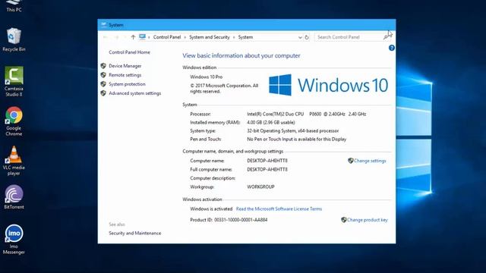Click the shield icon beside Change product key

[x=344, y=220]
